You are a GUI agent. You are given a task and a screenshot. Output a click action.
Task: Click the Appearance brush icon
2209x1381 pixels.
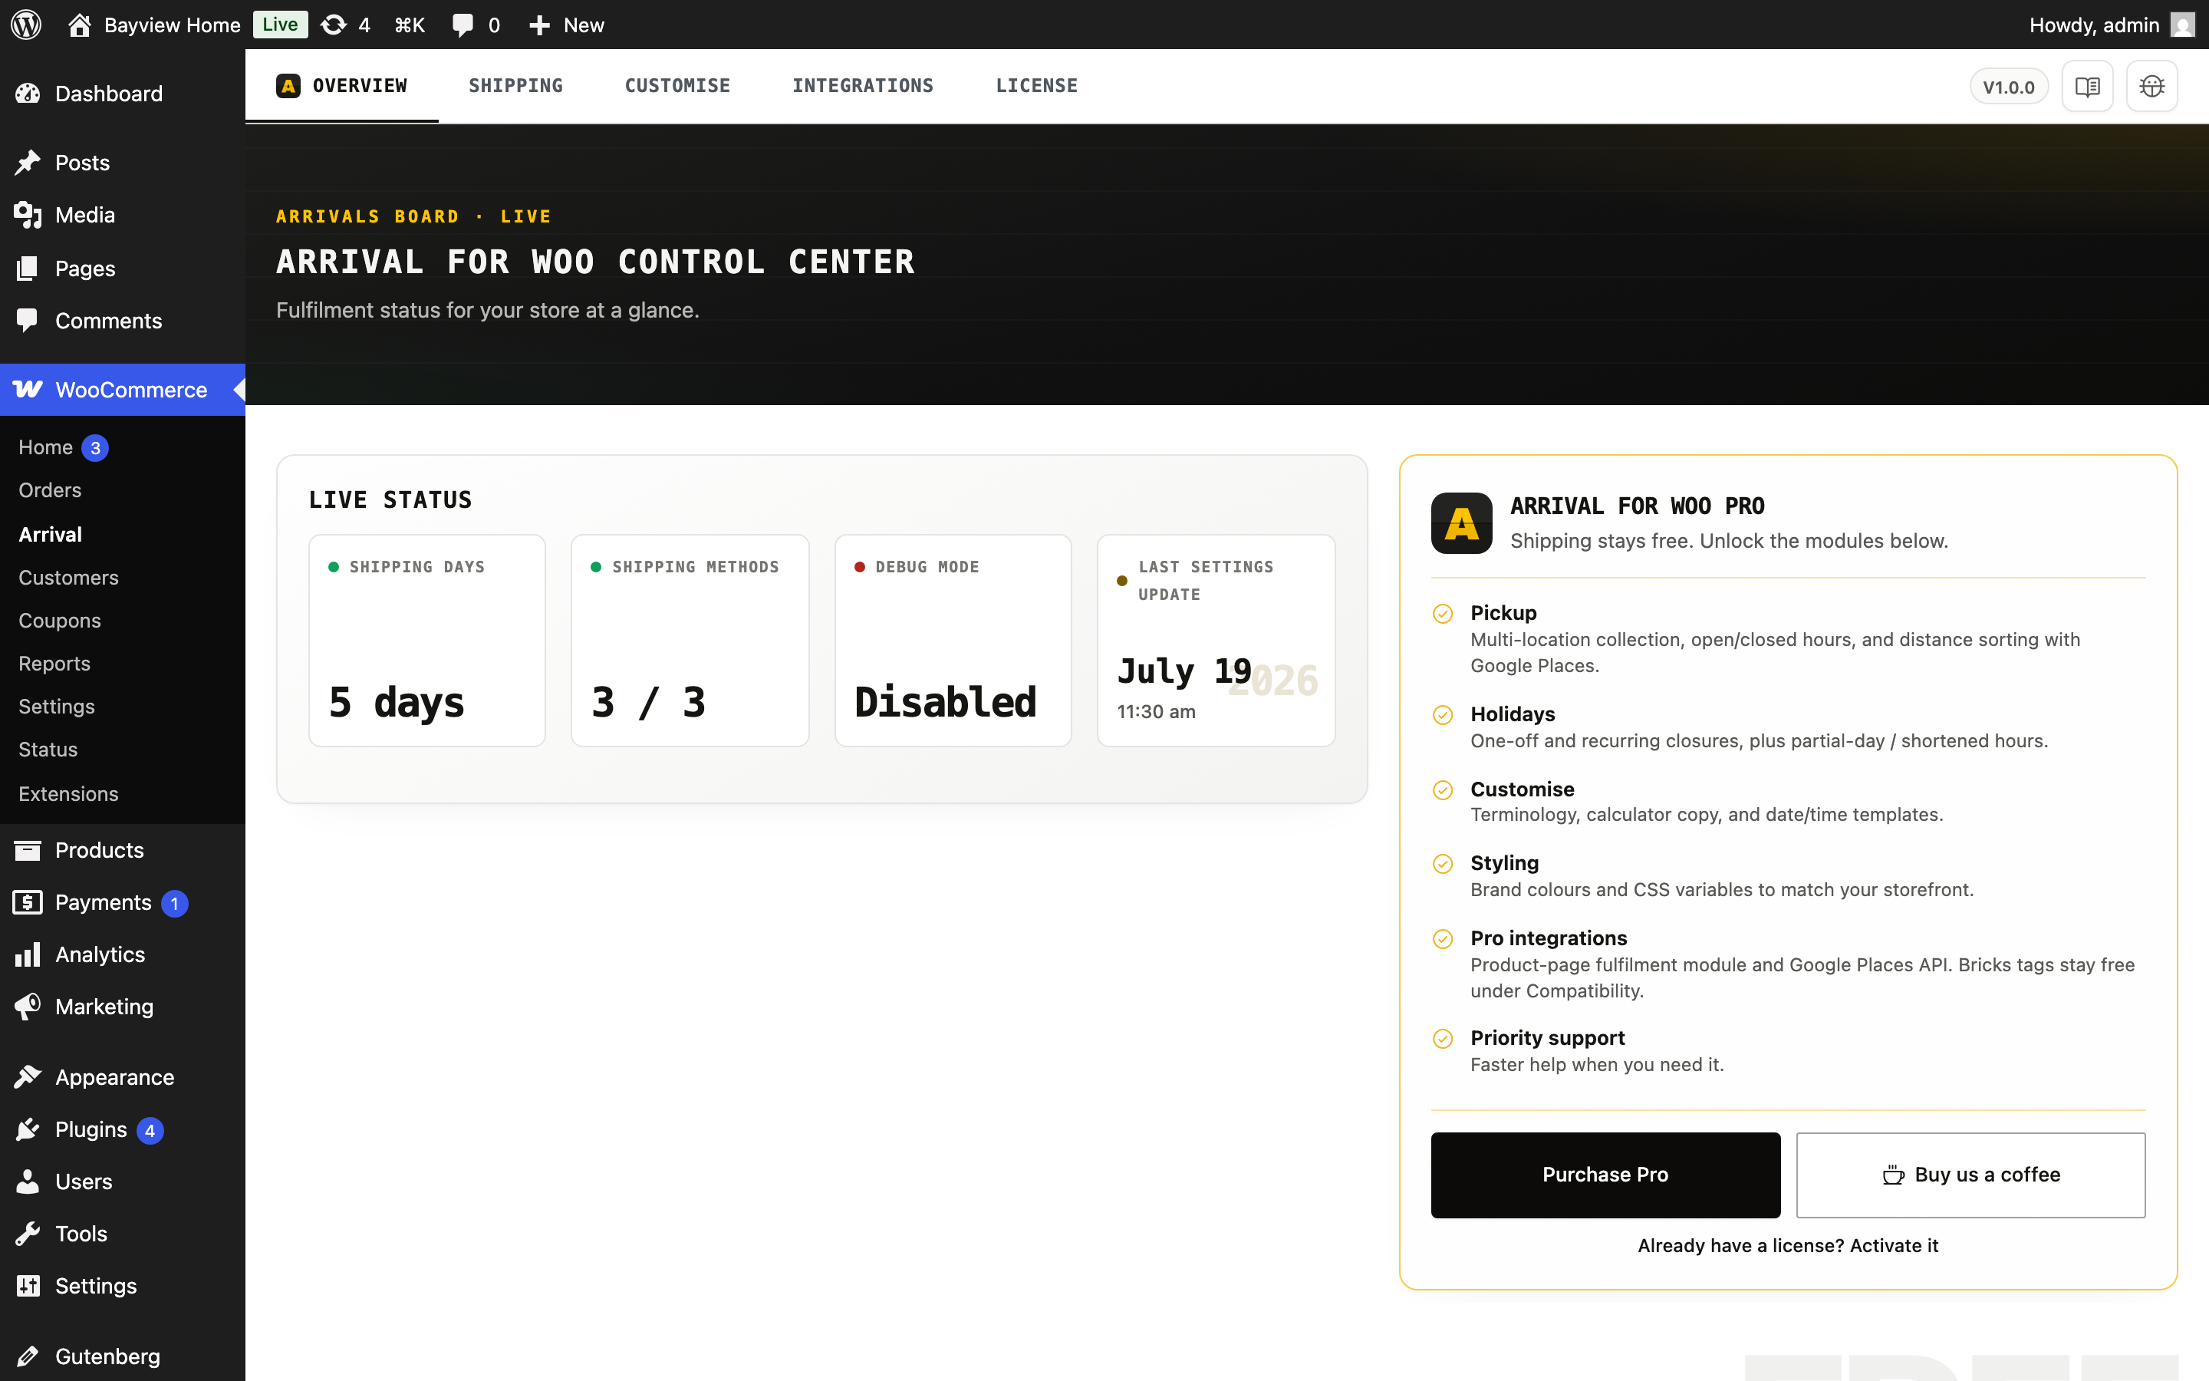coord(28,1077)
